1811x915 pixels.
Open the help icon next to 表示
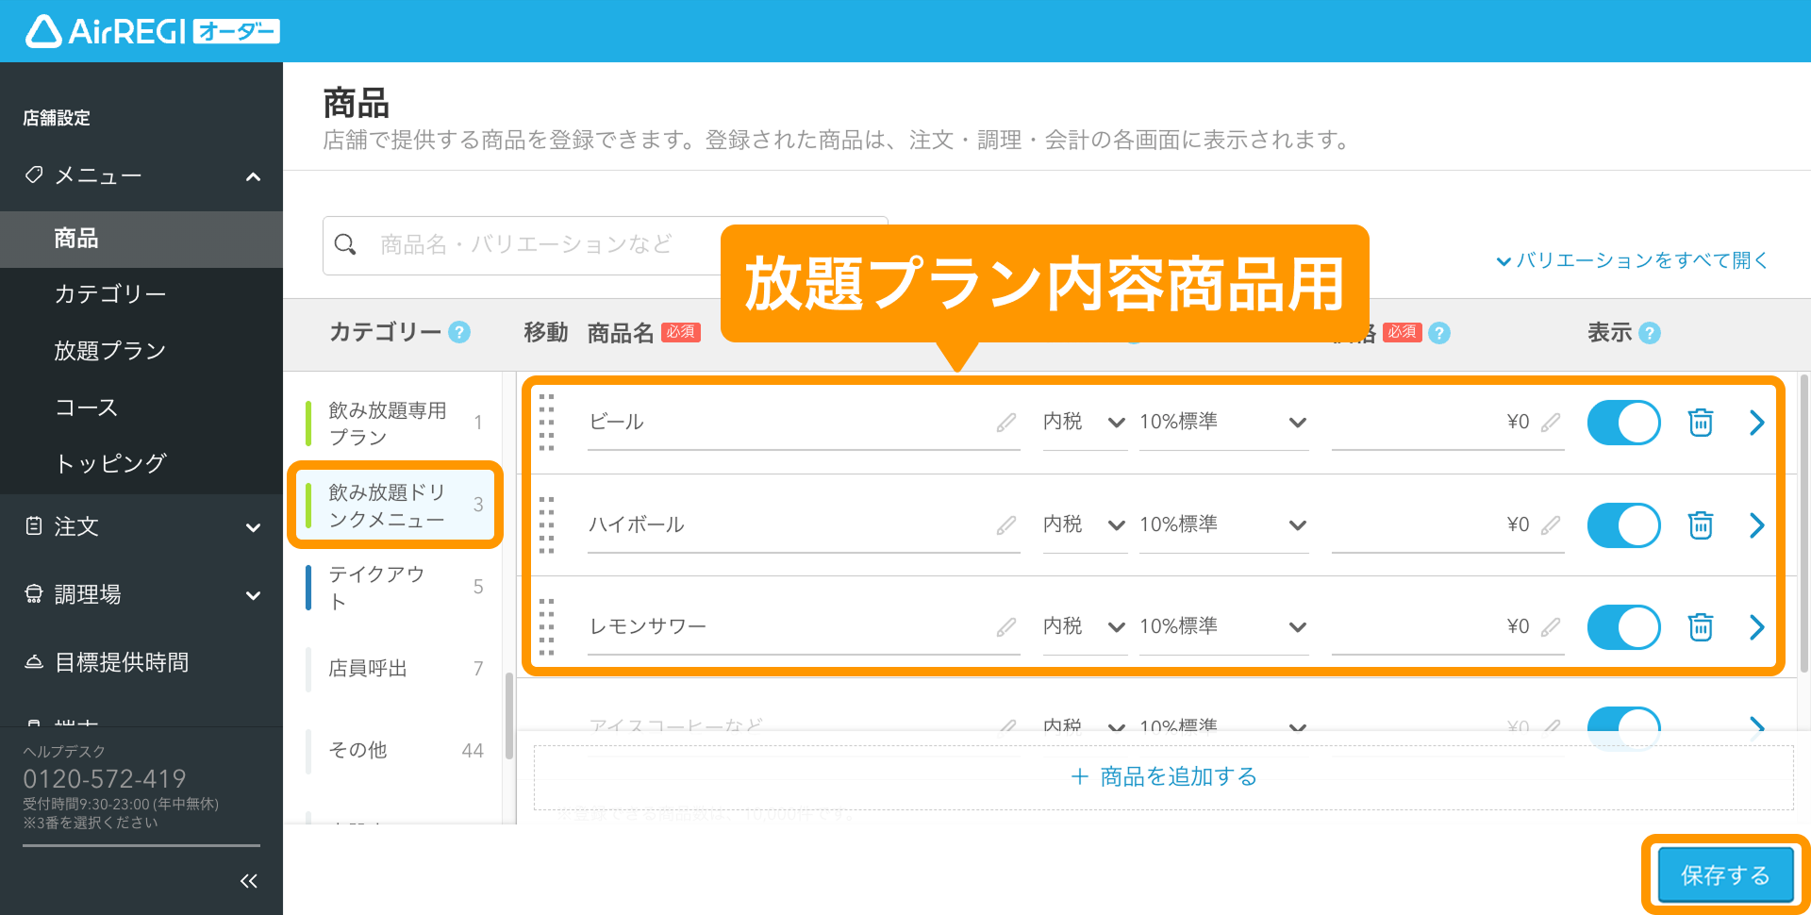[x=1650, y=333]
